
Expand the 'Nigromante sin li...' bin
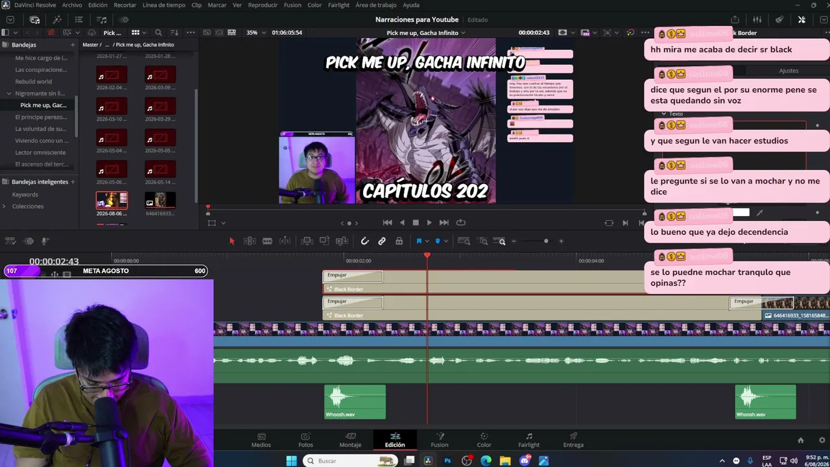[x=9, y=93]
